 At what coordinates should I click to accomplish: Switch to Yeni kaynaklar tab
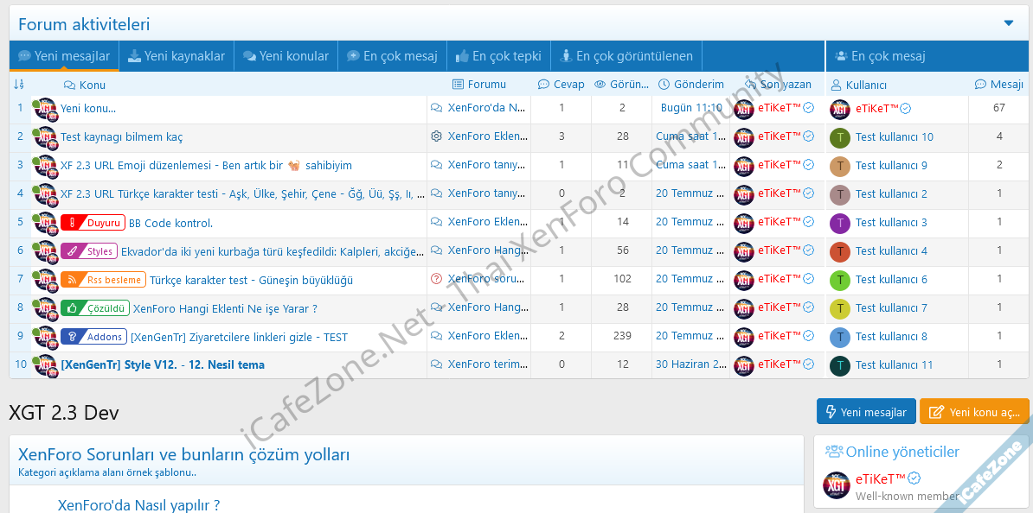point(176,56)
